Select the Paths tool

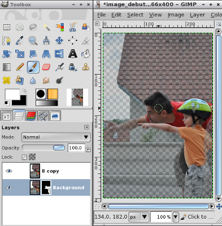coord(6,41)
